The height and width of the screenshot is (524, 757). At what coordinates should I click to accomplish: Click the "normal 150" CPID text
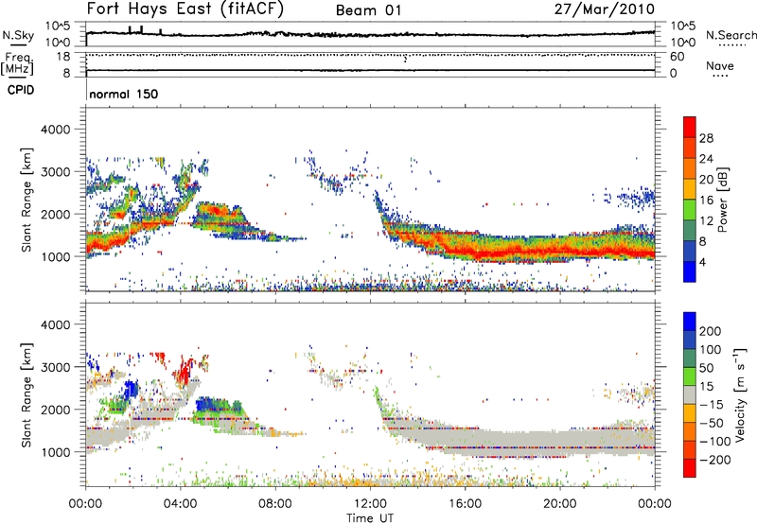click(x=124, y=94)
